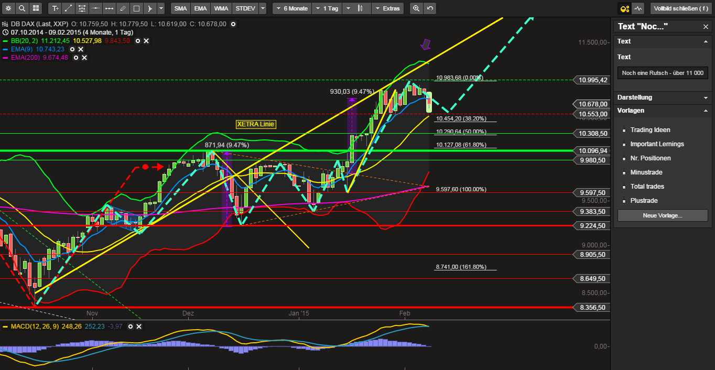Select the horizontal line tool
This screenshot has height=370, width=715.
click(x=95, y=8)
